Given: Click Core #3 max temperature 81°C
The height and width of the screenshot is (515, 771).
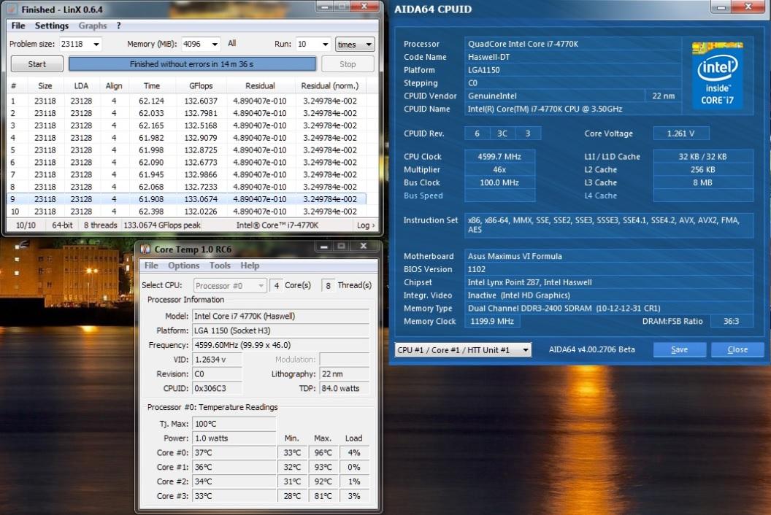Looking at the screenshot, I should click(323, 496).
